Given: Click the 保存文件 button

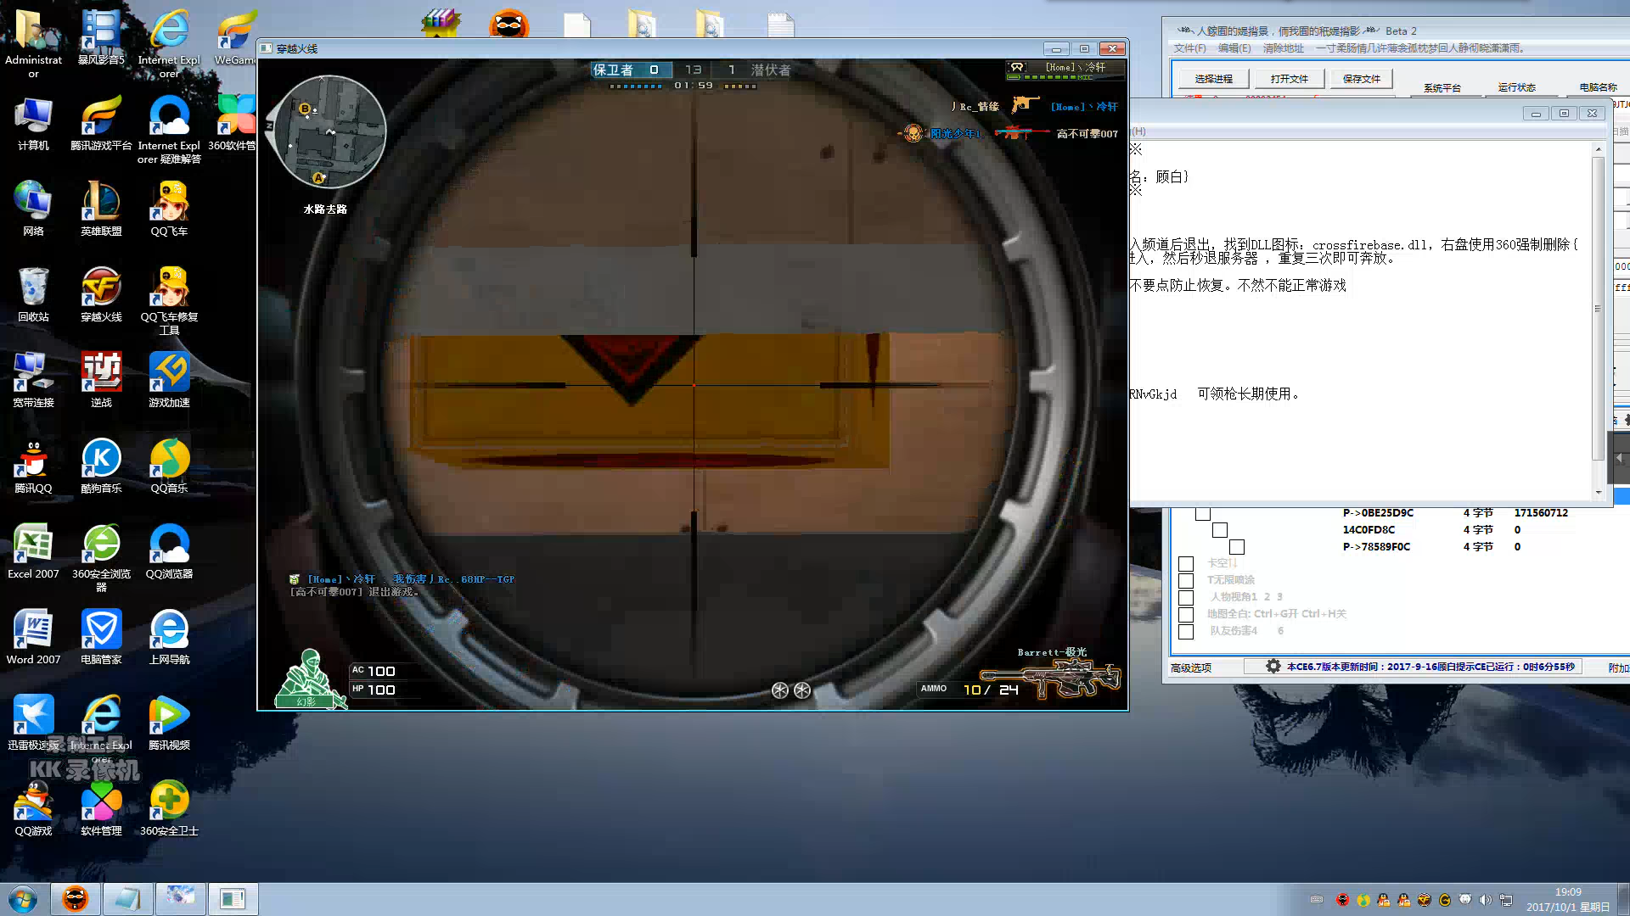Looking at the screenshot, I should click(1361, 79).
